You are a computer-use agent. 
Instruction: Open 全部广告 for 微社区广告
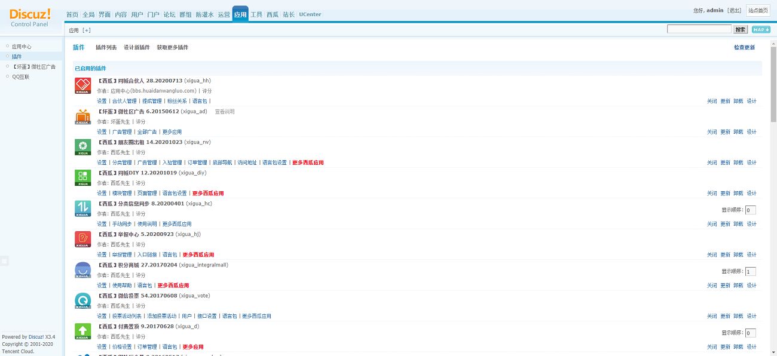coord(147,132)
